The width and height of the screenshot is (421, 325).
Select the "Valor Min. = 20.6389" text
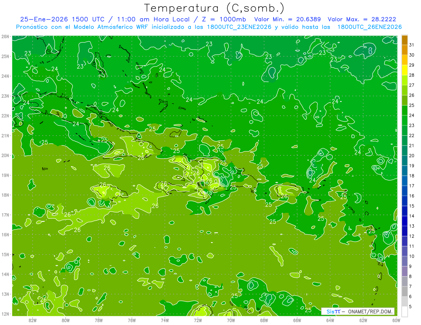(x=288, y=19)
